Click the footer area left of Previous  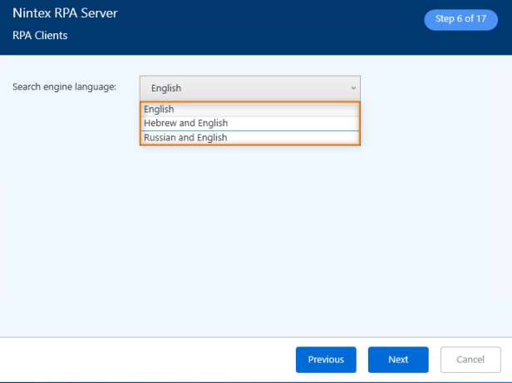point(141,360)
